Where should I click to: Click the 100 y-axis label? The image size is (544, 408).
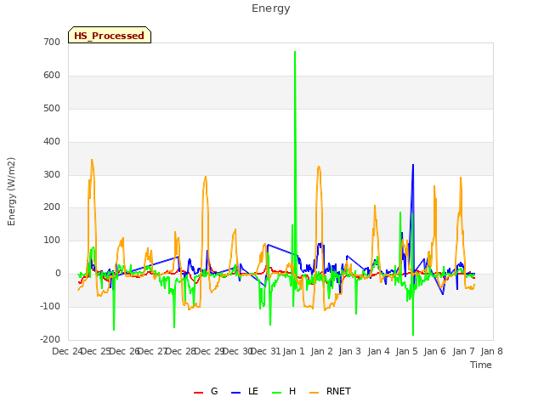pos(52,241)
